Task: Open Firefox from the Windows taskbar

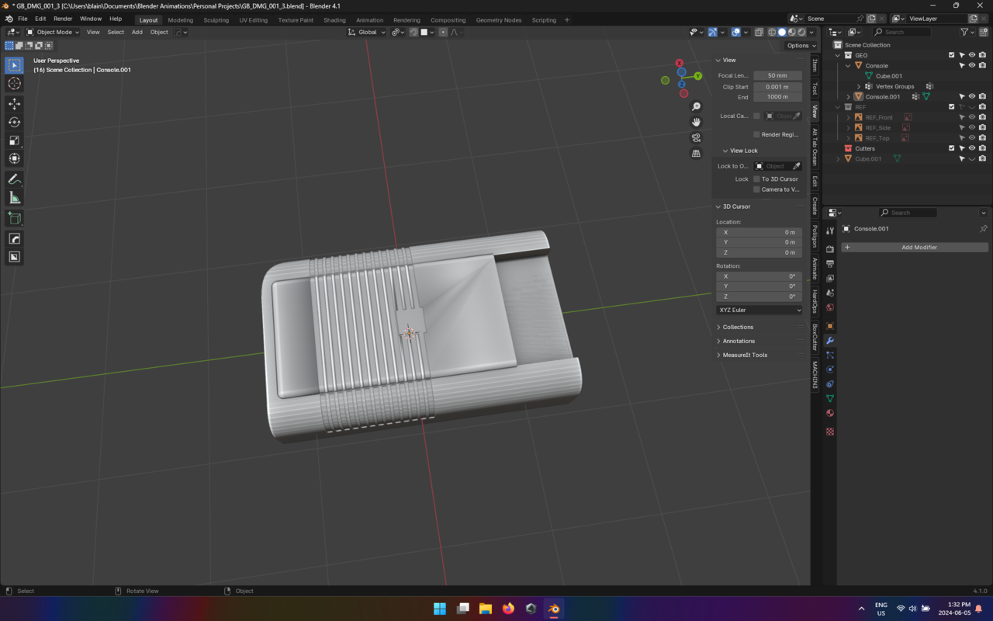Action: pos(508,609)
